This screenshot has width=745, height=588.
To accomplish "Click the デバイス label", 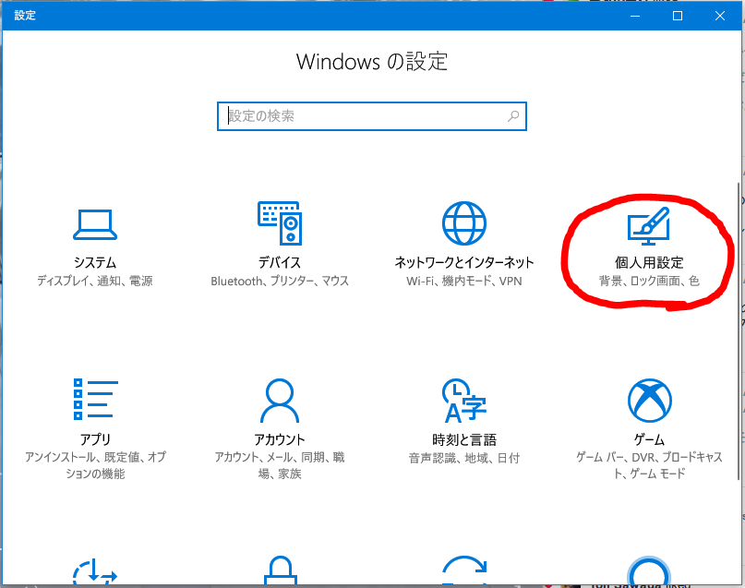I will [280, 263].
